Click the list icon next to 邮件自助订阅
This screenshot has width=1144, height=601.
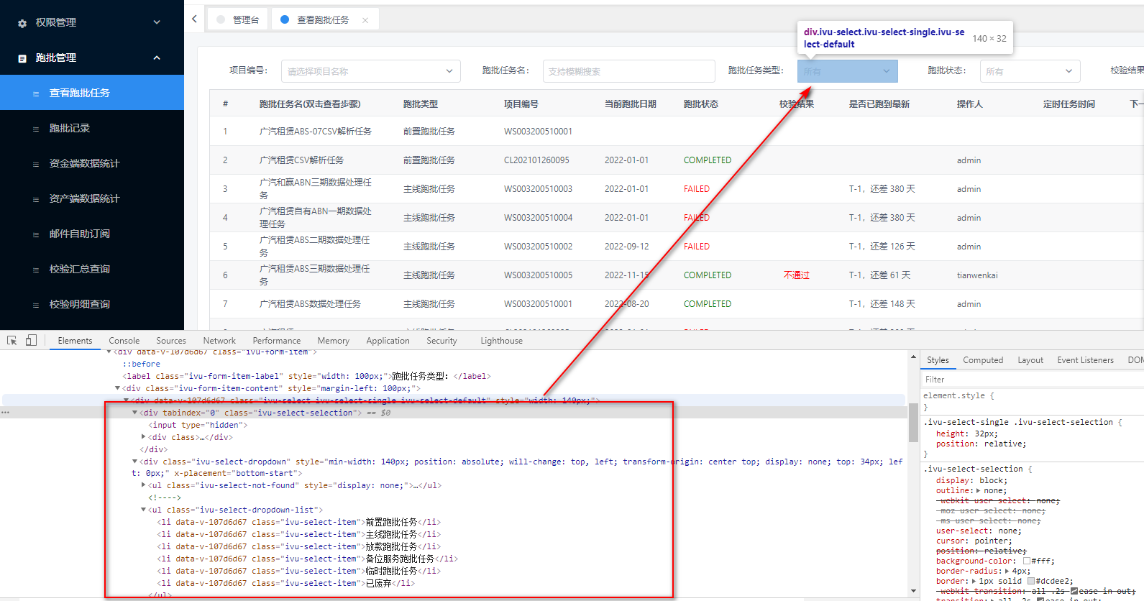(36, 234)
